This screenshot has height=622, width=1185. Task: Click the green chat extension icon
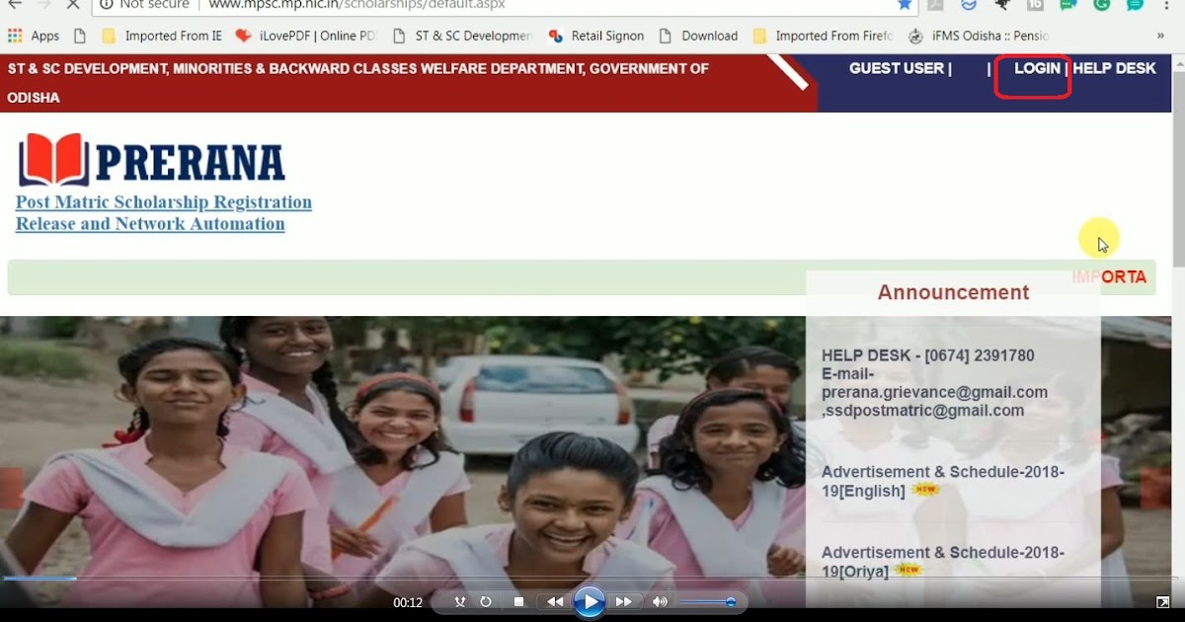[x=1067, y=4]
